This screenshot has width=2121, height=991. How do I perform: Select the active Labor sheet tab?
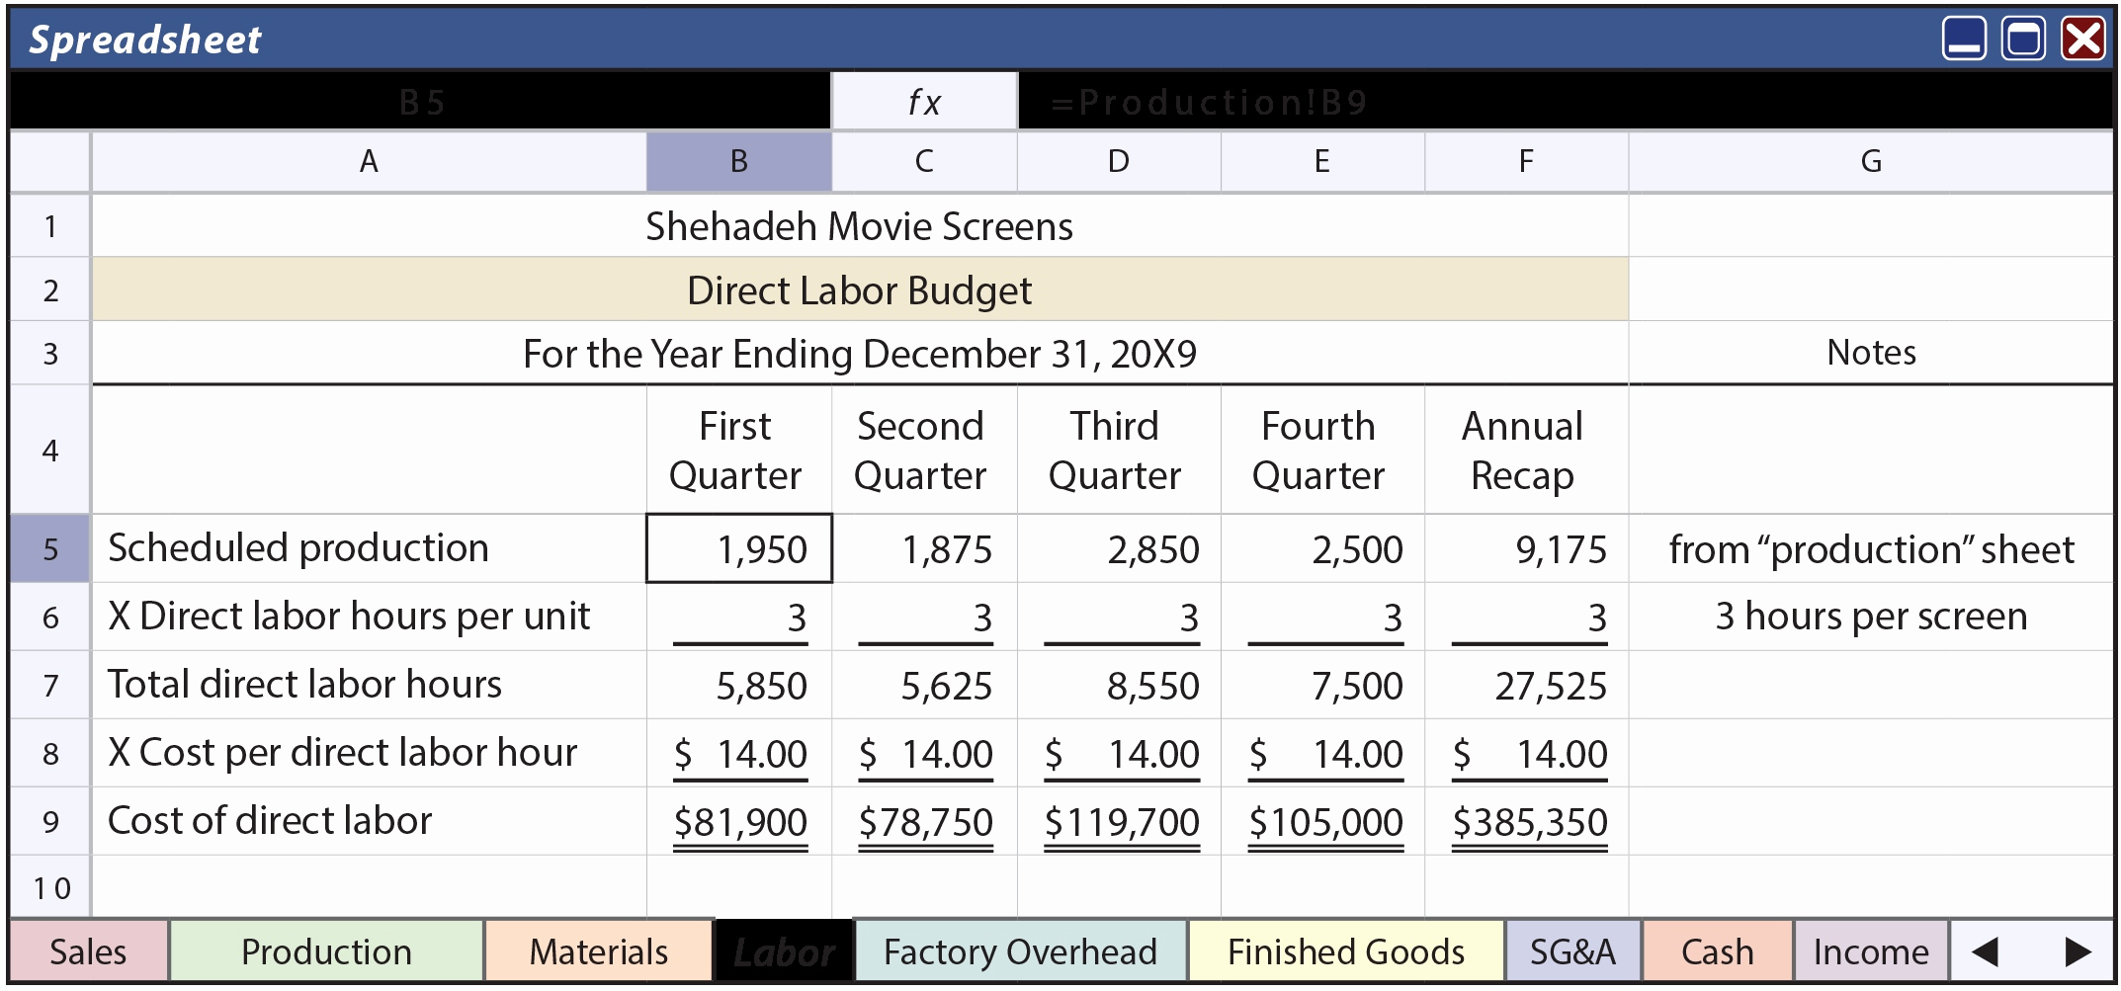pyautogui.click(x=782, y=951)
